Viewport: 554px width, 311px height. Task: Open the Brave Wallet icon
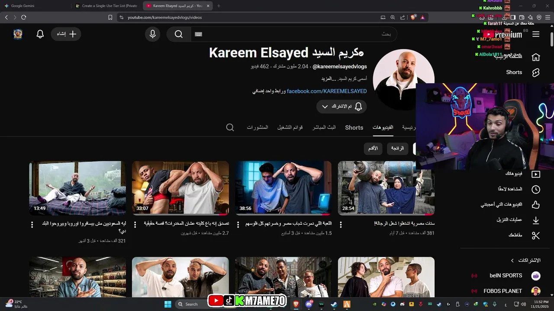[x=522, y=17]
